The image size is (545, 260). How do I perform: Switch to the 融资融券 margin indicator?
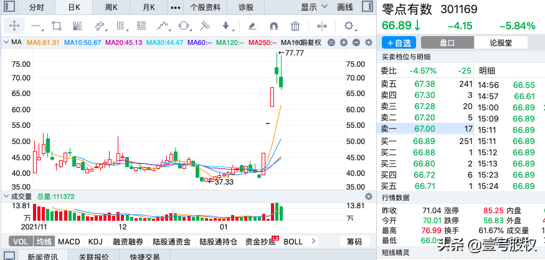128,241
